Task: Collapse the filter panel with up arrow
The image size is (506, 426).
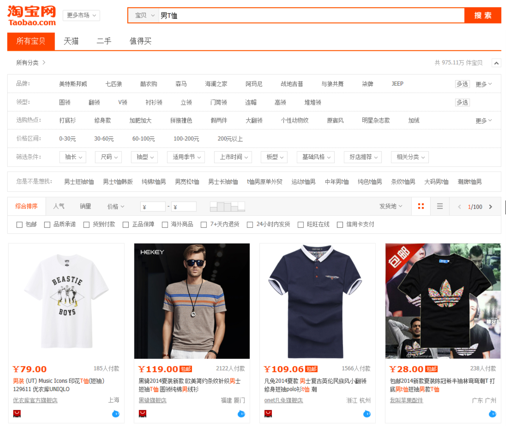Action: 496,63
